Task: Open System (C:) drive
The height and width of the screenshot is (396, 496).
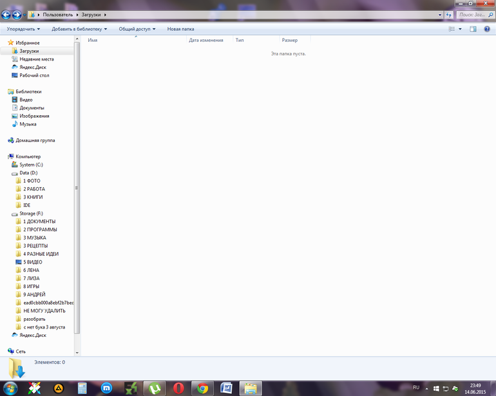Action: tap(31, 165)
